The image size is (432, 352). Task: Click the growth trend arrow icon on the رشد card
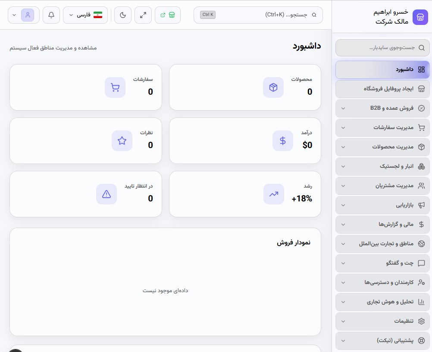[274, 194]
